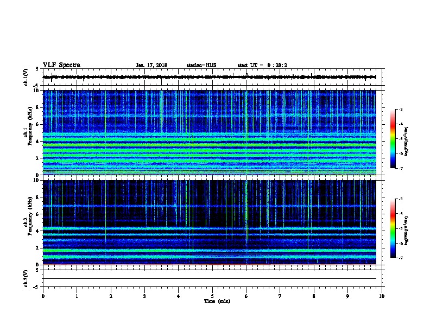Click time-axis tick label "9"

point(347,296)
